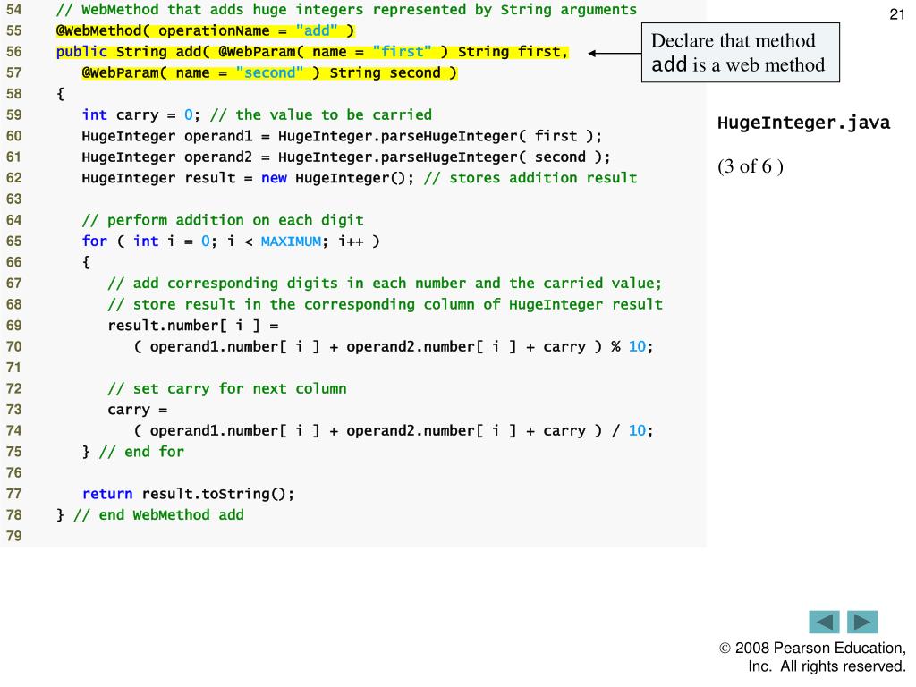Select the @WebParam name = "second" line
The width and height of the screenshot is (916, 687).
click(269, 72)
